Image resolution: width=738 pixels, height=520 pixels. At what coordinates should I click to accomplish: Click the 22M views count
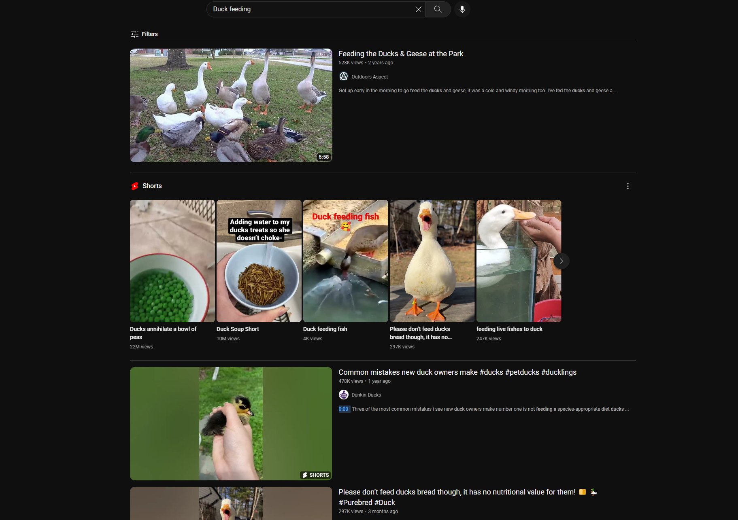(141, 347)
